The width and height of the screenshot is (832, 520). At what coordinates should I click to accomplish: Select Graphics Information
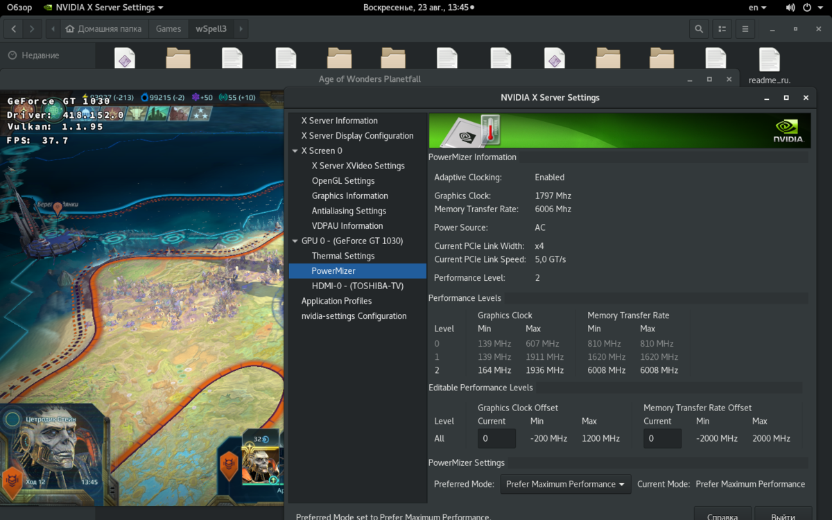349,196
